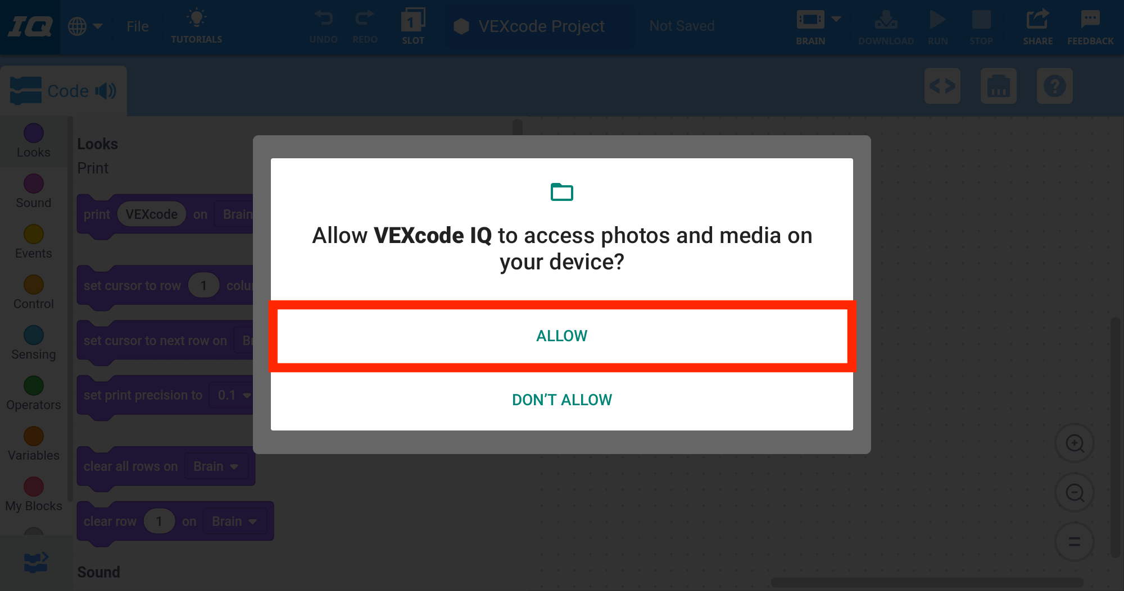Mute block sounds with the speaker toggle
The image size is (1124, 591).
[106, 90]
